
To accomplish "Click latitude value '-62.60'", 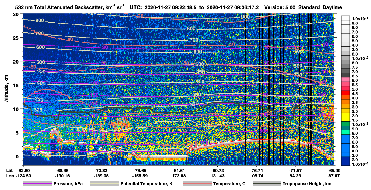I will click(24, 170).
